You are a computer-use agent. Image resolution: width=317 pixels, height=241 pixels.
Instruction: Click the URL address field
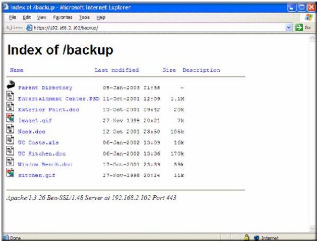pos(159,28)
